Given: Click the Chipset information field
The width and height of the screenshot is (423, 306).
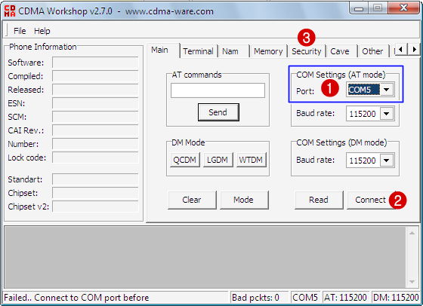Looking at the screenshot, I should (95, 193).
